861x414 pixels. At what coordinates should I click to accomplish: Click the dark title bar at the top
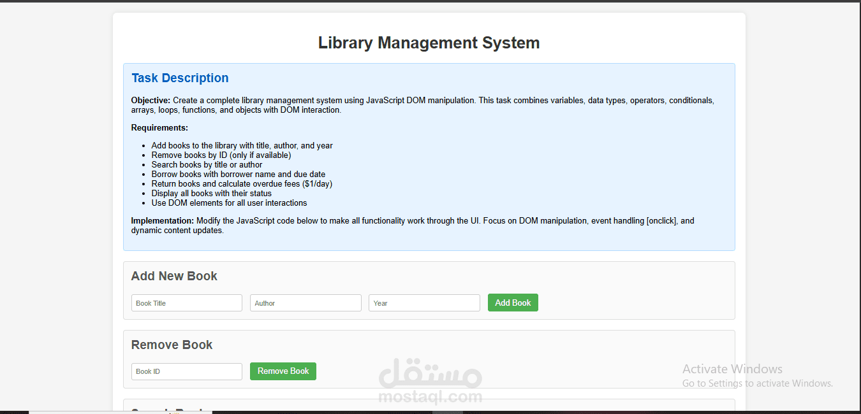(430, 3)
